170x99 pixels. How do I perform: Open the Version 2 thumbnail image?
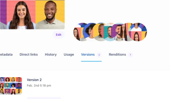pos(11,86)
